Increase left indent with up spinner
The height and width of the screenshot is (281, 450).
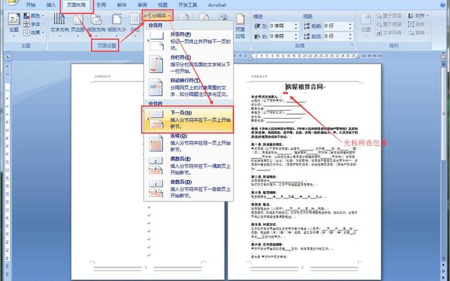pyautogui.click(x=296, y=24)
